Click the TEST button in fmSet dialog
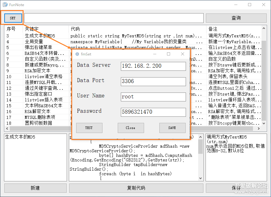271x197 pixels. pyautogui.click(x=89, y=128)
